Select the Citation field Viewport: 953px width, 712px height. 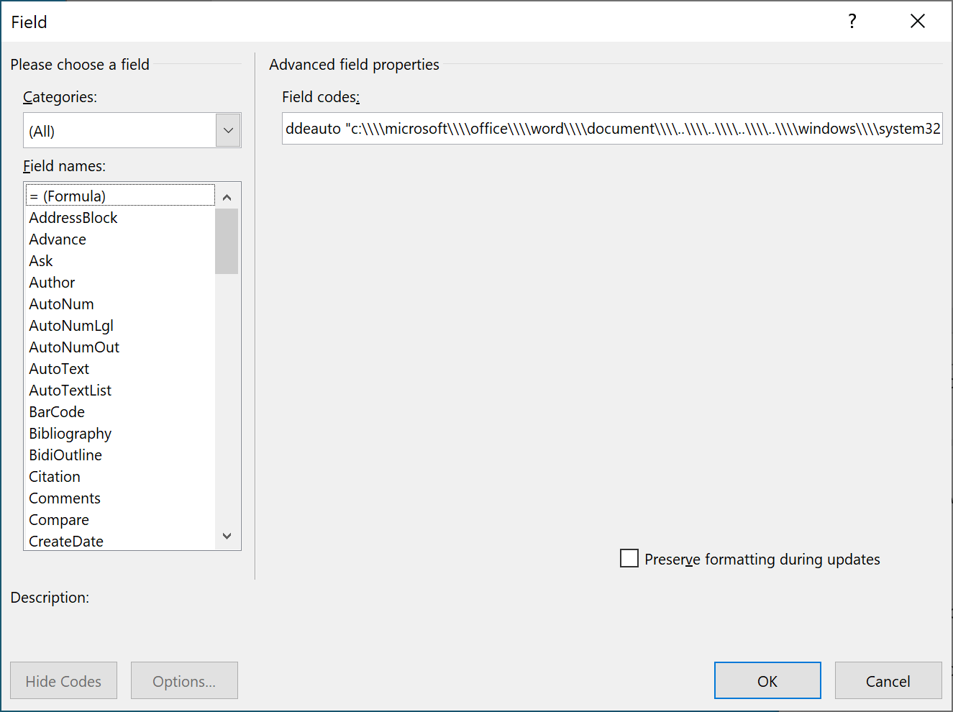click(55, 477)
